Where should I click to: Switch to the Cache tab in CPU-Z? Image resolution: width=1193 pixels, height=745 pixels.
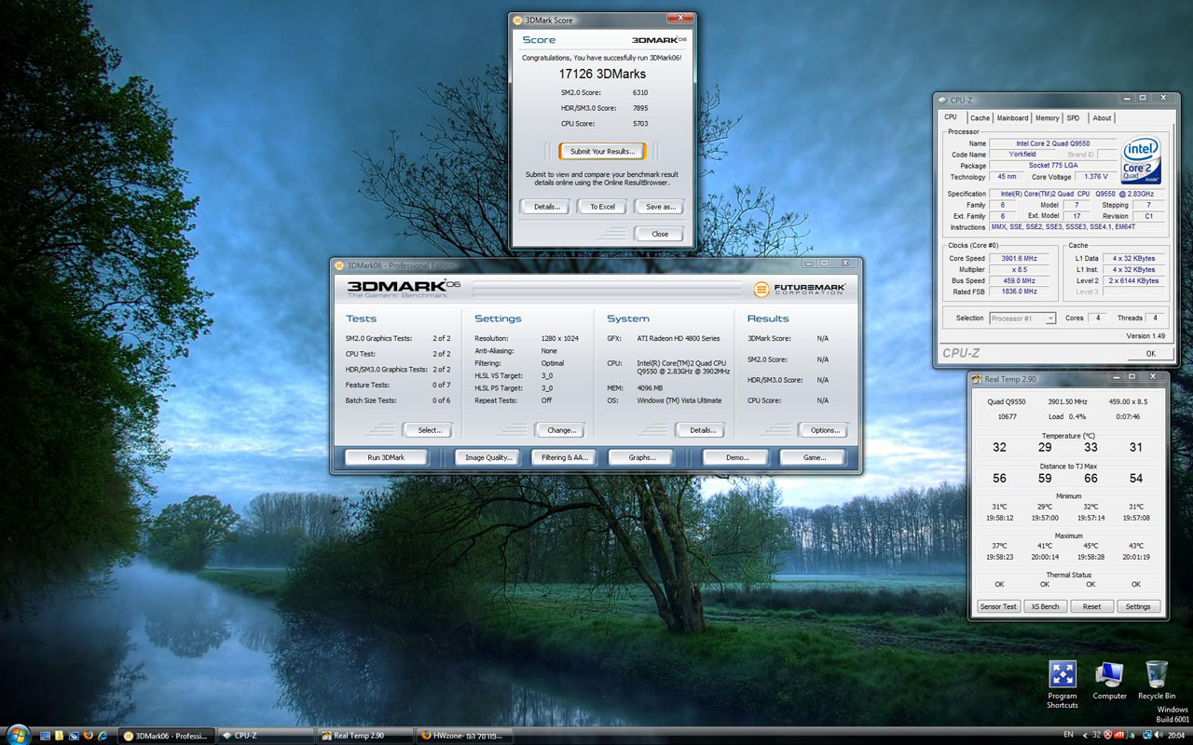[980, 118]
